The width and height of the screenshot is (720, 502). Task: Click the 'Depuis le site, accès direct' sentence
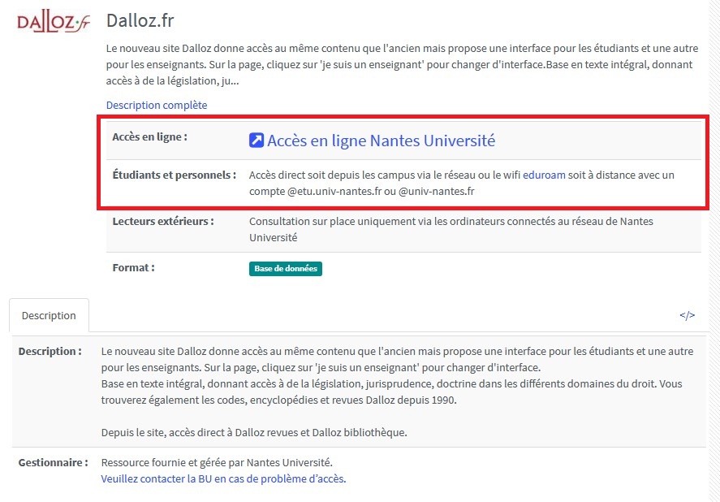click(x=253, y=432)
